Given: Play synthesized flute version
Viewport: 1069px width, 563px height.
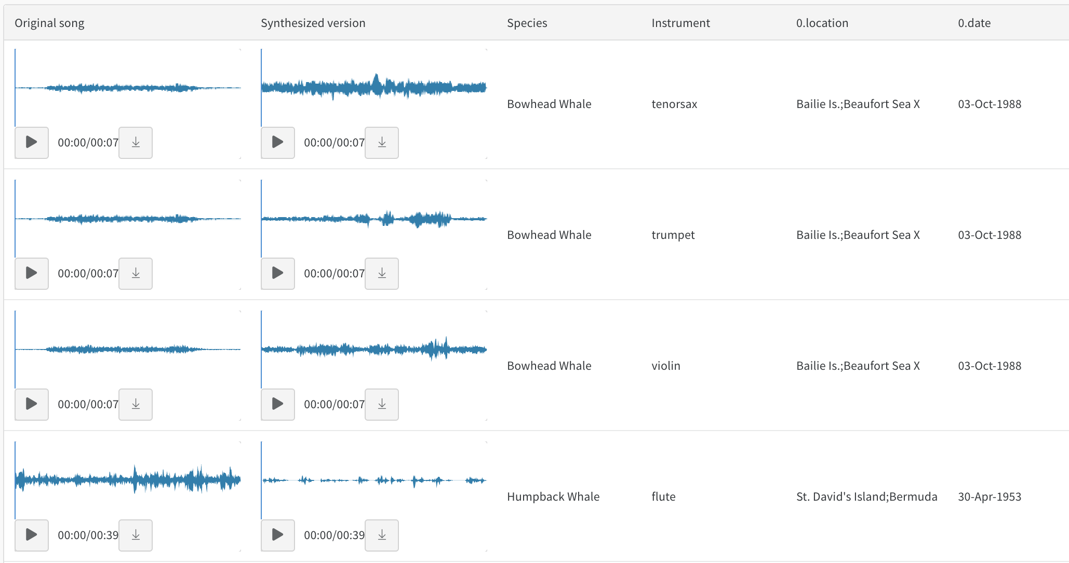Looking at the screenshot, I should point(277,535).
